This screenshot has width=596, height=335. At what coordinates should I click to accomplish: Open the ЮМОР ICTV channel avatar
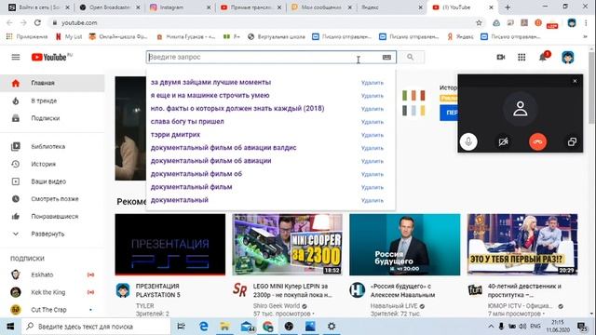(475, 290)
